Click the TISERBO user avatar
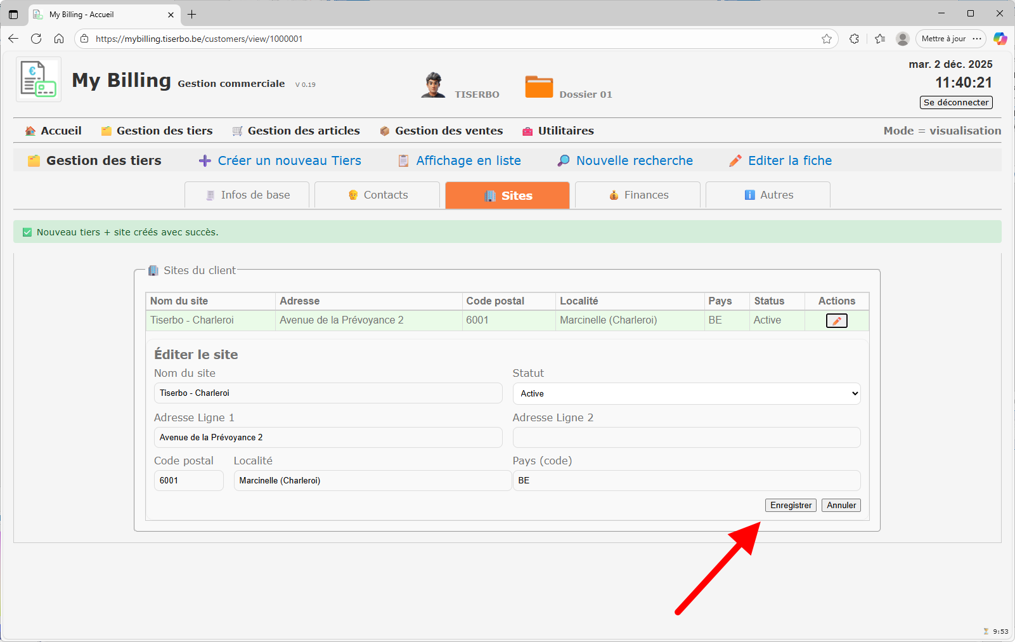Image resolution: width=1015 pixels, height=642 pixels. pos(434,84)
